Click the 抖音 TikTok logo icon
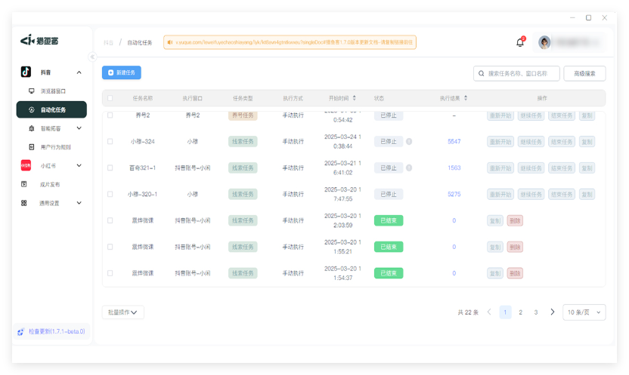Viewport: 629px width, 375px height. coord(26,72)
